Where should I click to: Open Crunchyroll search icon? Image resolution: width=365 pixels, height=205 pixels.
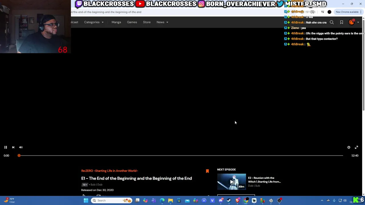coord(332,22)
